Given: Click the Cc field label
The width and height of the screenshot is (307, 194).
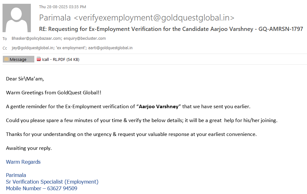Looking at the screenshot, I should point(5,48).
